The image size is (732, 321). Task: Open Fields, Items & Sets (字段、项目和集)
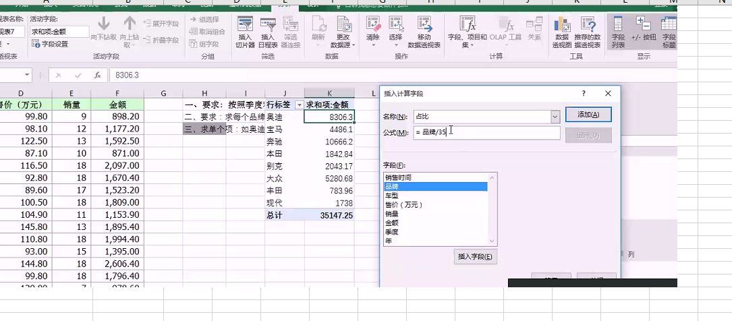468,32
